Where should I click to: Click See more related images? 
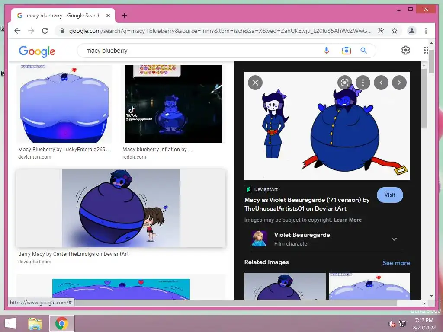point(396,263)
